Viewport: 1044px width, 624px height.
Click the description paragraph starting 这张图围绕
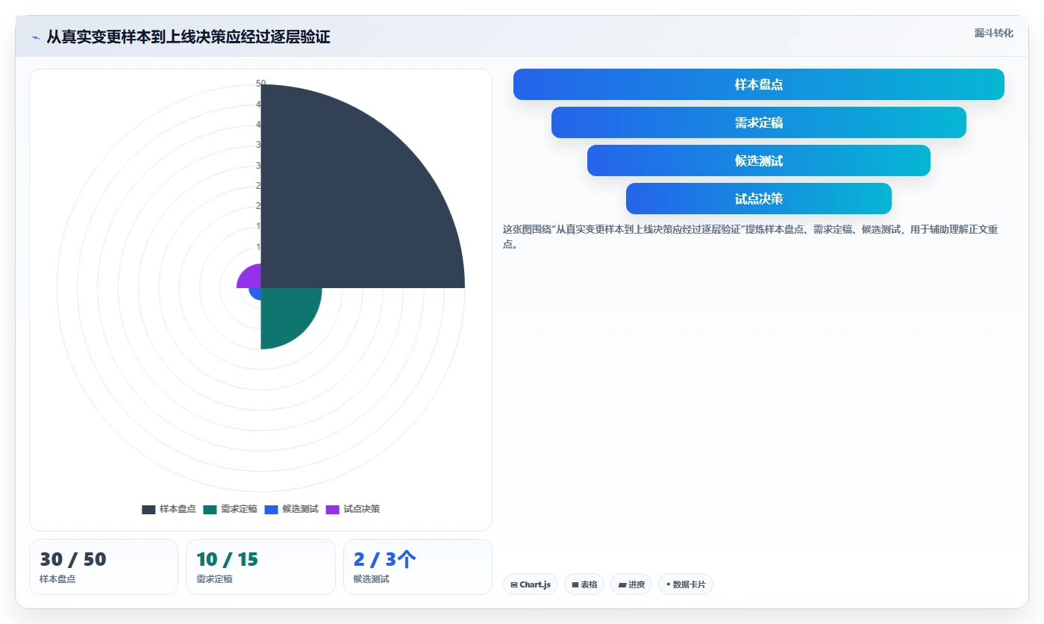click(x=751, y=237)
